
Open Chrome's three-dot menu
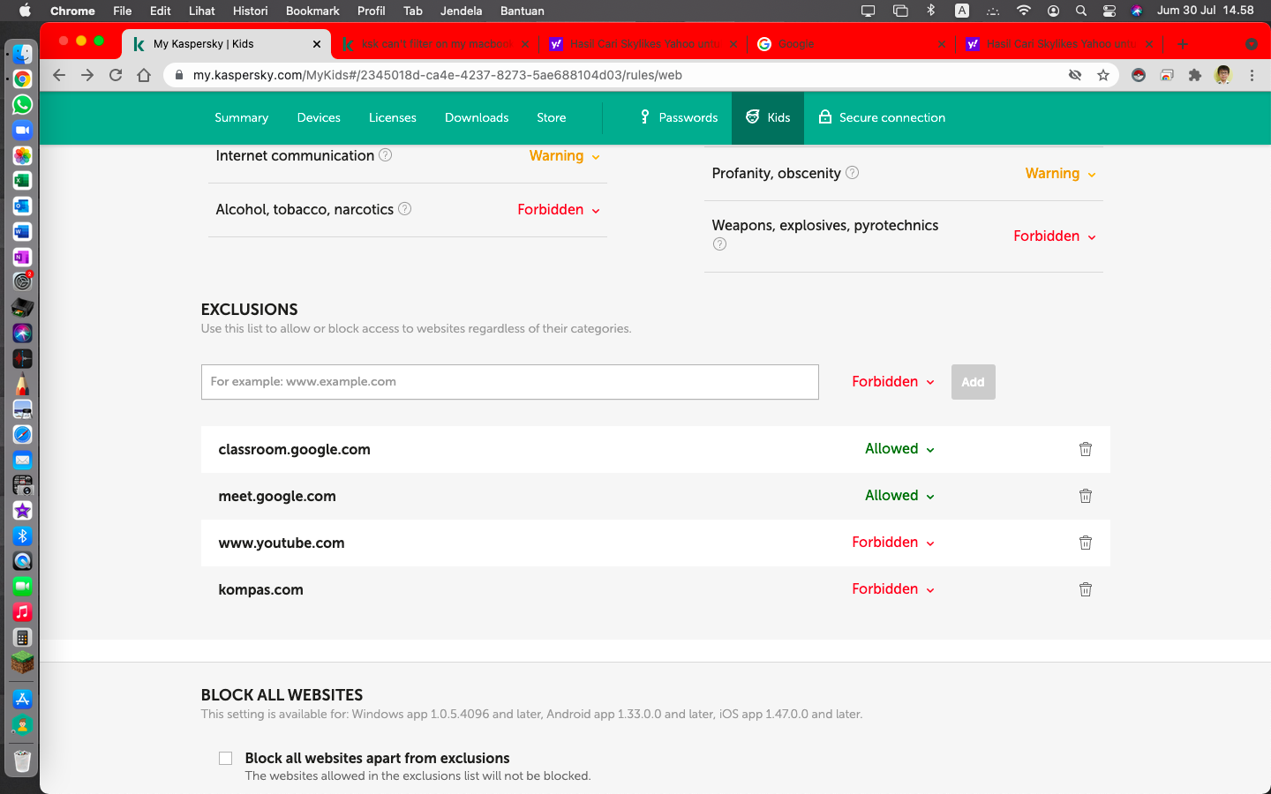tap(1252, 75)
